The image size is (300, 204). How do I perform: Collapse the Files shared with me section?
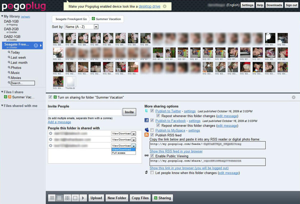(x=2, y=106)
